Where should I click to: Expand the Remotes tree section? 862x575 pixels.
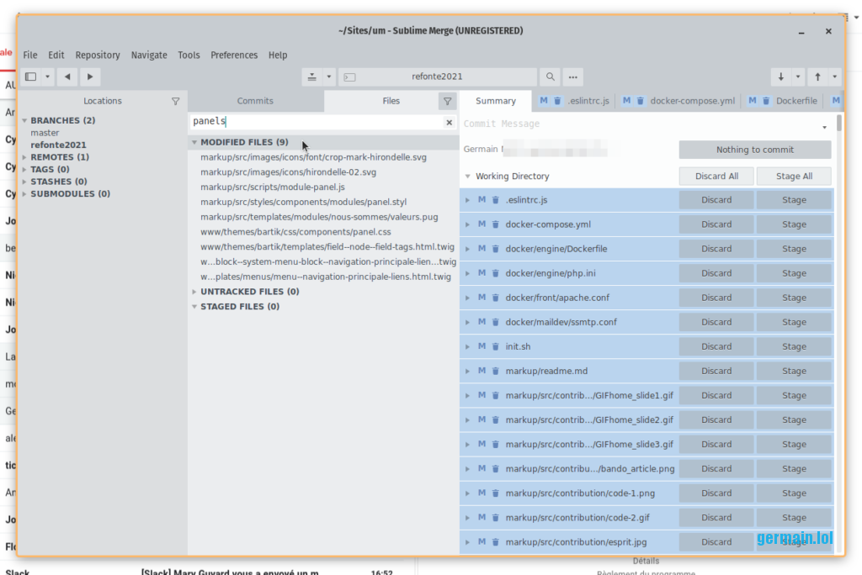tap(24, 157)
